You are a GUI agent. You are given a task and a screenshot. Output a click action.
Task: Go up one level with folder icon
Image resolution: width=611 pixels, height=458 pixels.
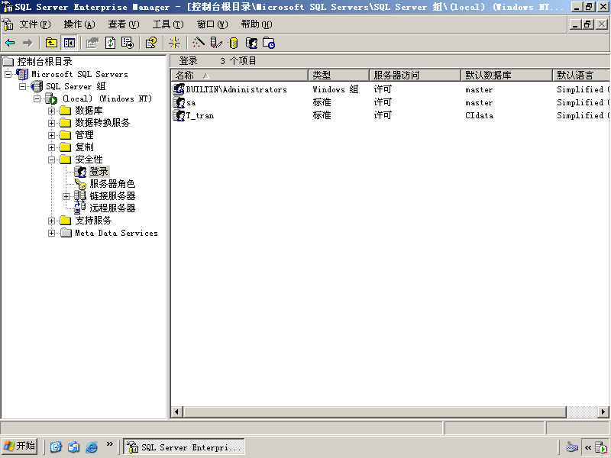click(x=51, y=43)
